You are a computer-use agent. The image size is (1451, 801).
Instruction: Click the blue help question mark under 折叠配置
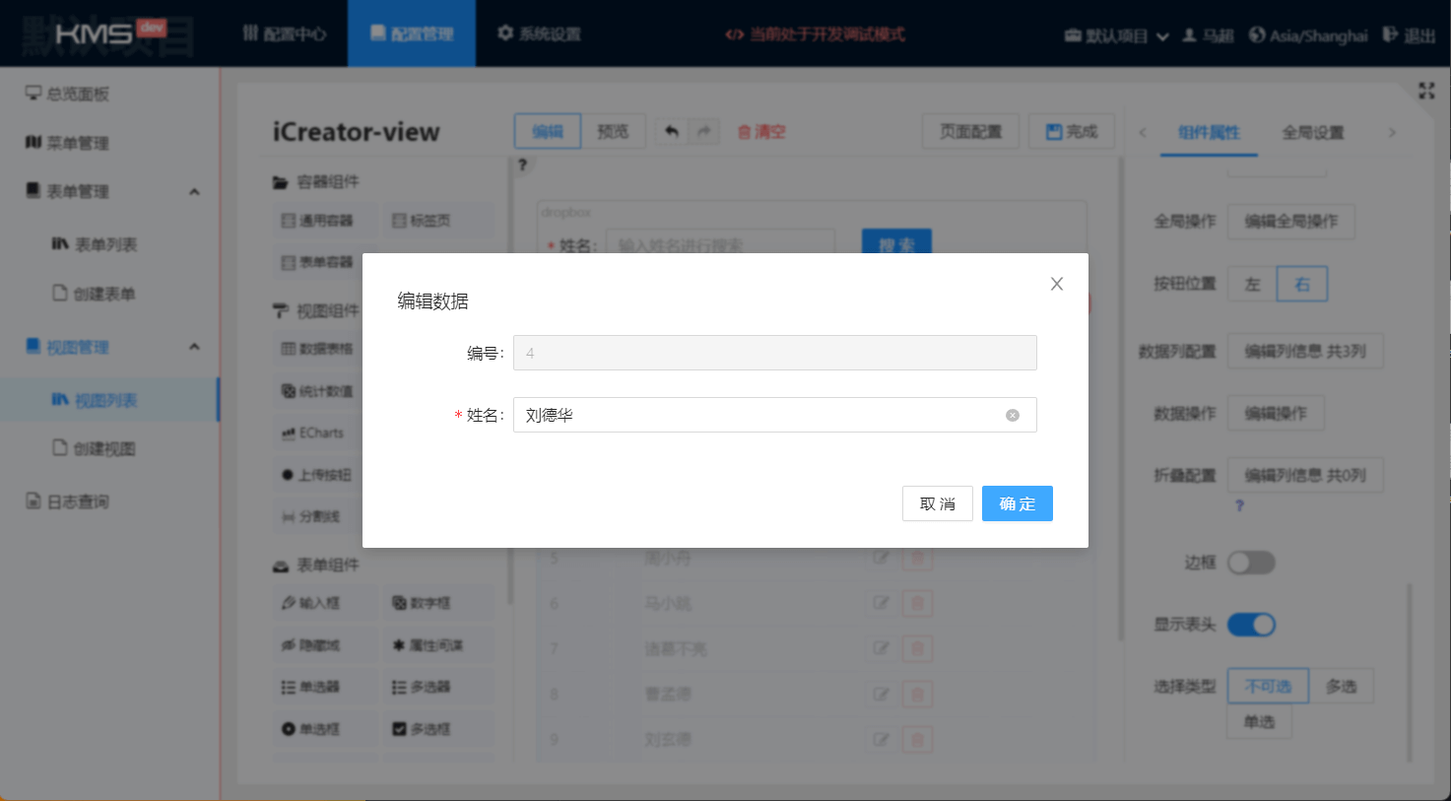[x=1239, y=505]
